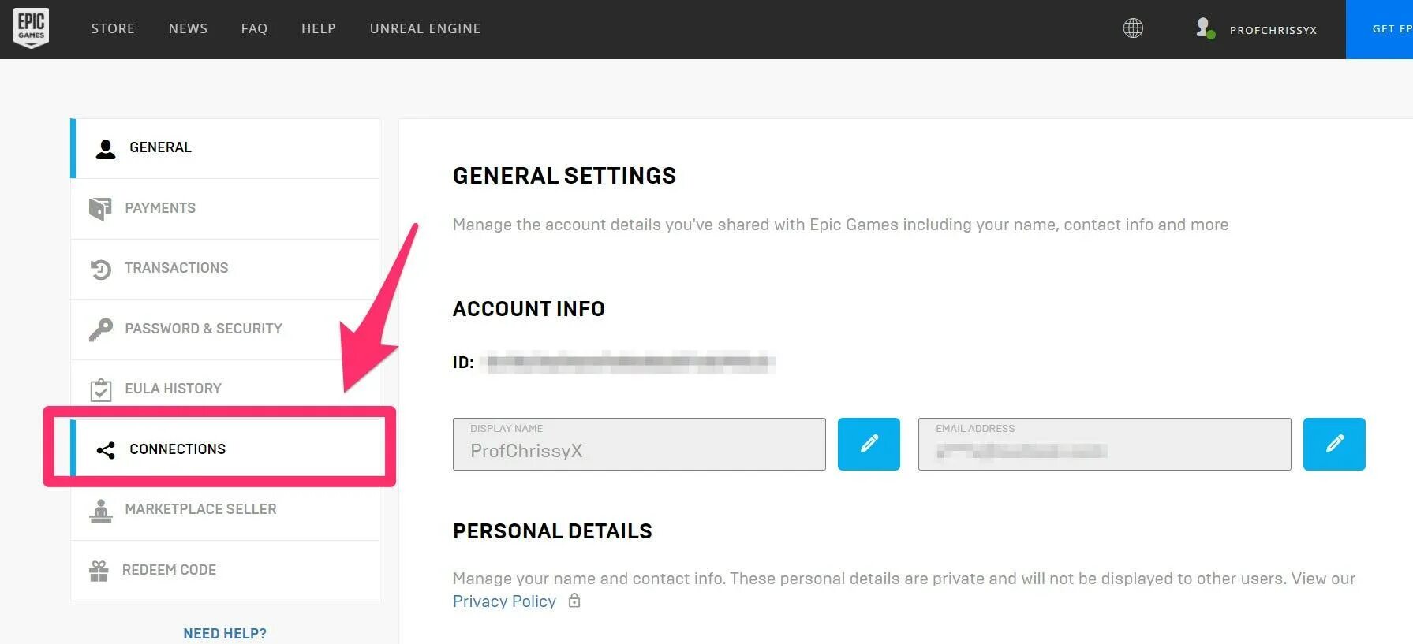Open the language globe selector

1133,28
